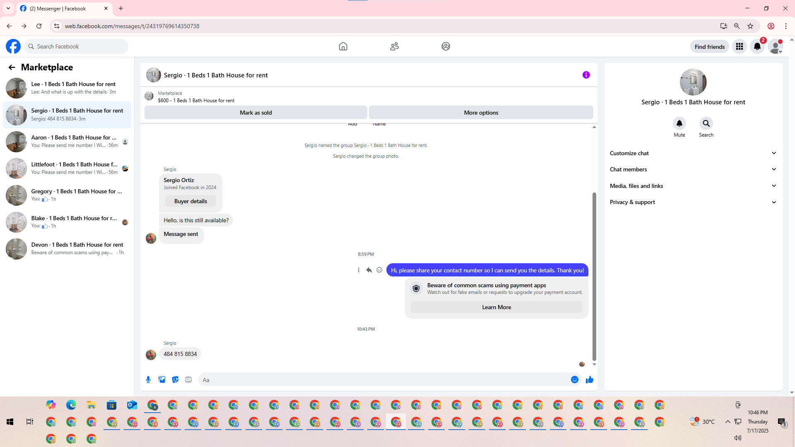Open a new browser tab
The width and height of the screenshot is (795, 447).
click(121, 8)
